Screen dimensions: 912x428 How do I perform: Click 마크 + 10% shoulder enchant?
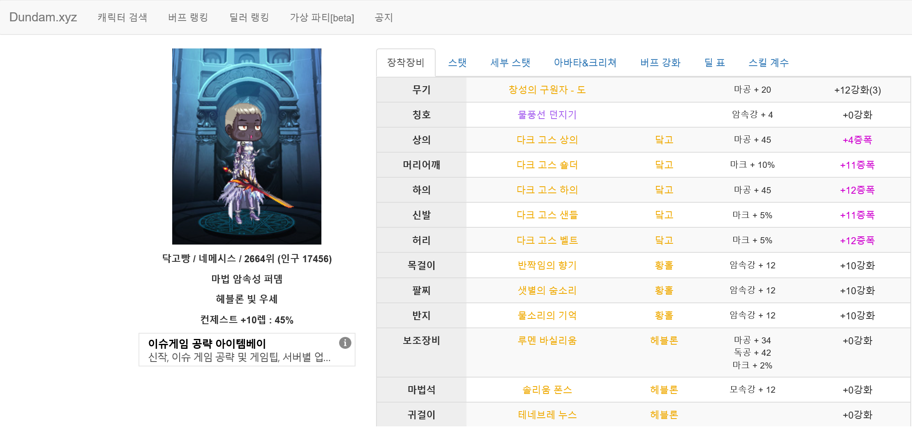(753, 165)
